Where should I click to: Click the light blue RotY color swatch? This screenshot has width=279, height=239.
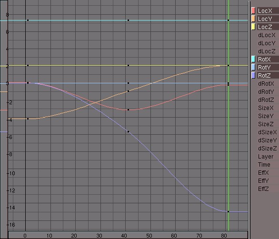253,67
